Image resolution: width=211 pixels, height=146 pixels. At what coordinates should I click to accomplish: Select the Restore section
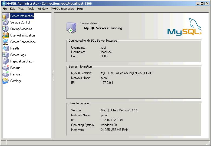(15, 74)
